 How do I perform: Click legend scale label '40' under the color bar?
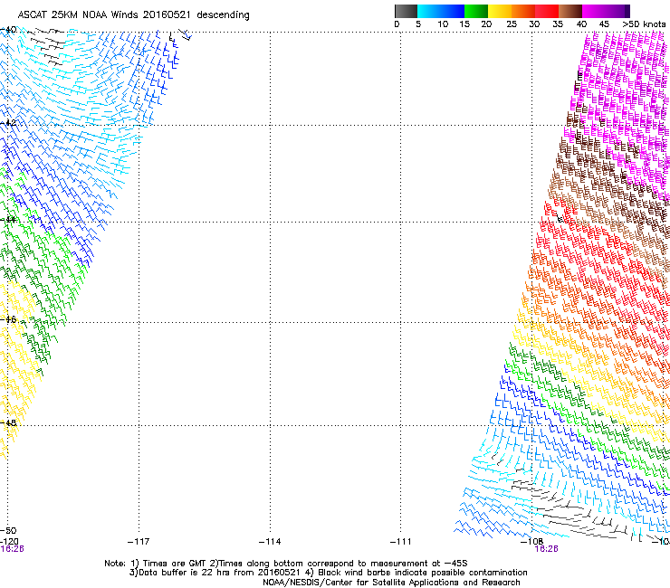coord(581,24)
